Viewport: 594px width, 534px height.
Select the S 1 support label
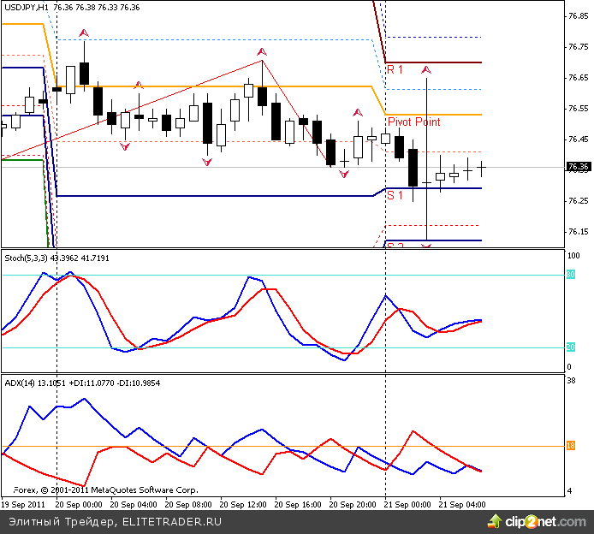(395, 196)
